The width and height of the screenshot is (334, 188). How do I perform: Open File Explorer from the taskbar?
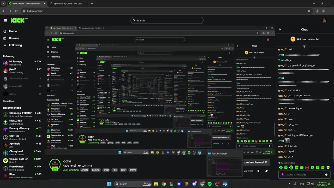[x=156, y=184]
